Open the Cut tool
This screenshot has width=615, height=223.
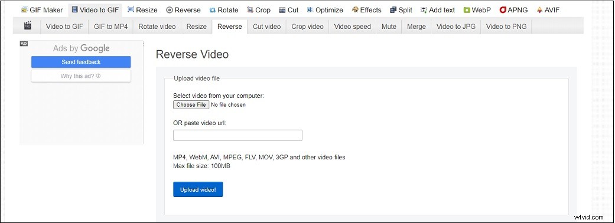(289, 10)
